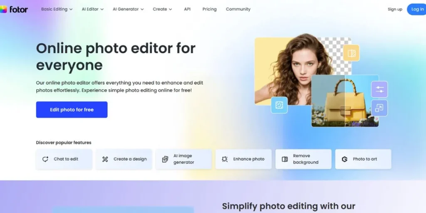Click the Fotor logo icon
This screenshot has height=213, width=426.
(3, 9)
